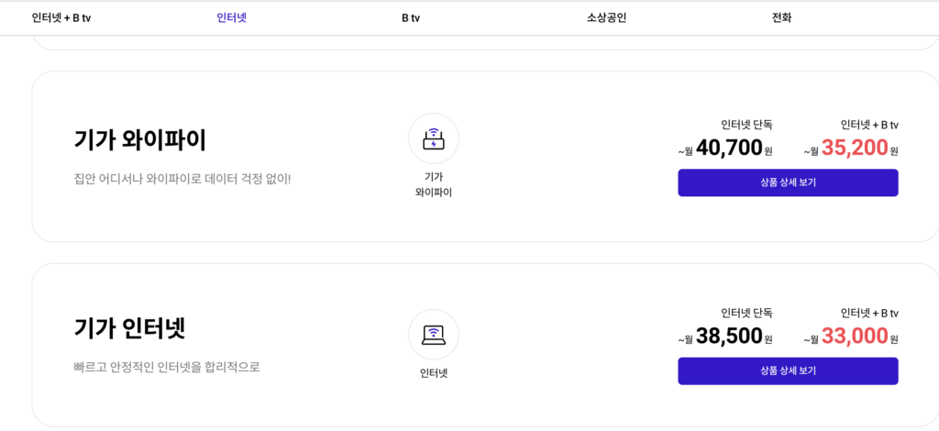The image size is (939, 431).
Task: Select the 40,700원 internet-only price
Action: click(729, 148)
